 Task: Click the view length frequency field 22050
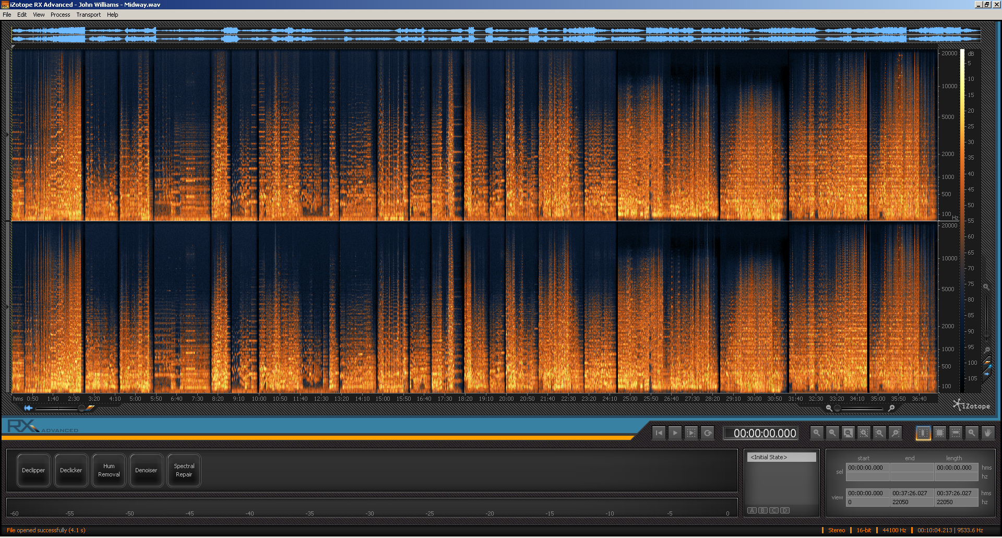coord(957,502)
